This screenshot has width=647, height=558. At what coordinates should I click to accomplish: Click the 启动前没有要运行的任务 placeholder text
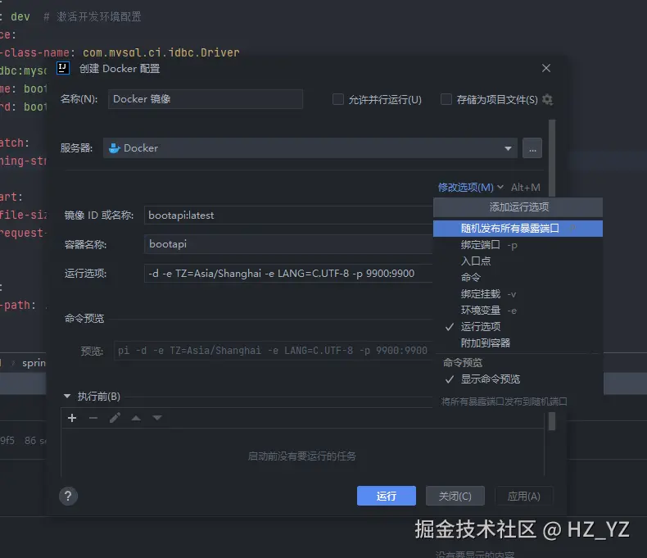[x=301, y=456]
